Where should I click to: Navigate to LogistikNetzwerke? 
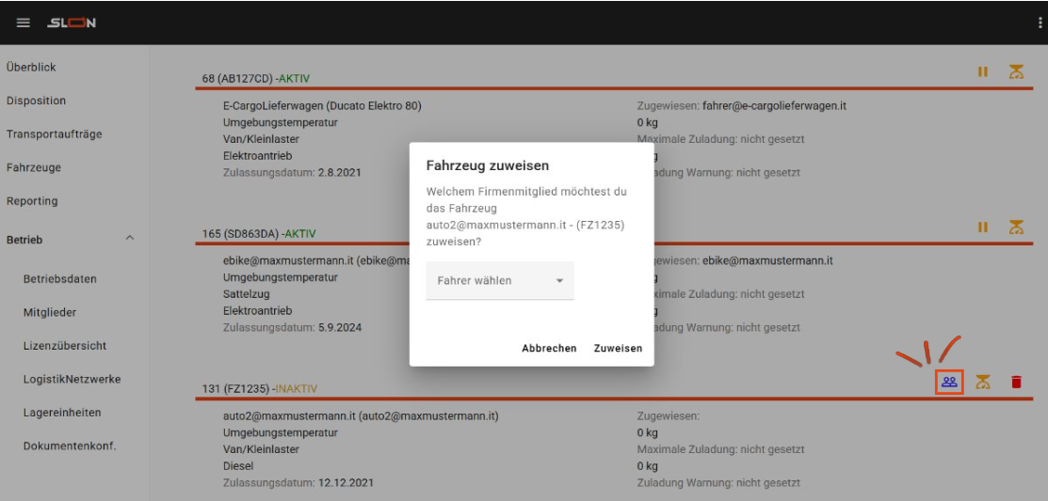point(72,379)
